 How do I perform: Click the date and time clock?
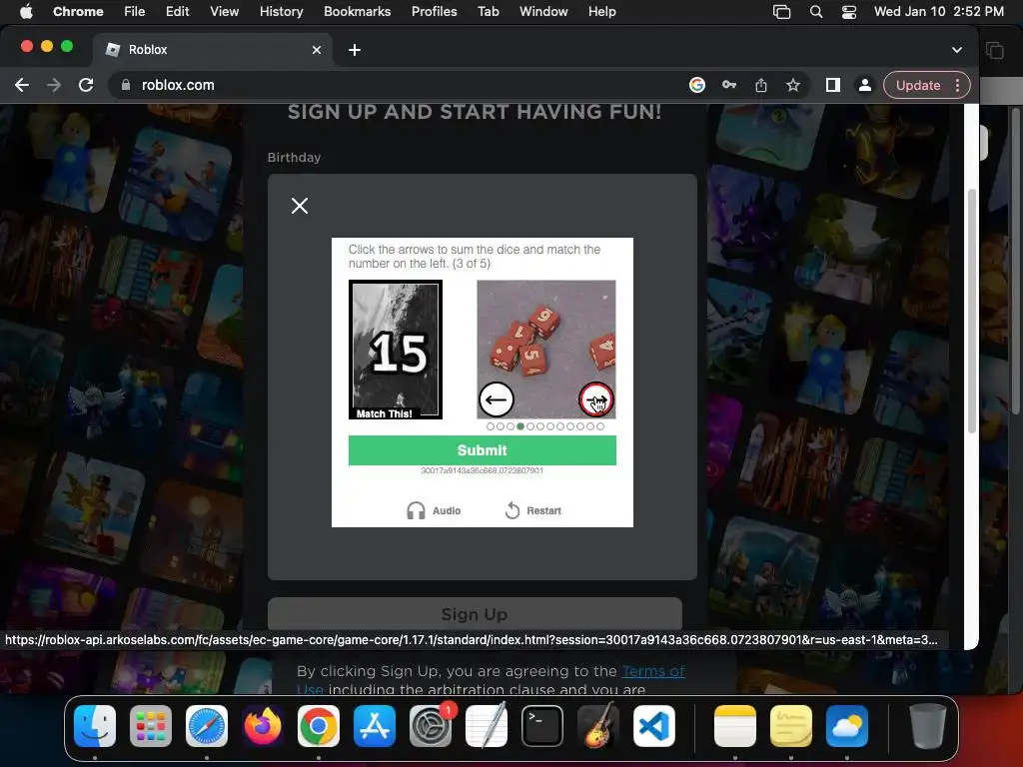(x=939, y=12)
